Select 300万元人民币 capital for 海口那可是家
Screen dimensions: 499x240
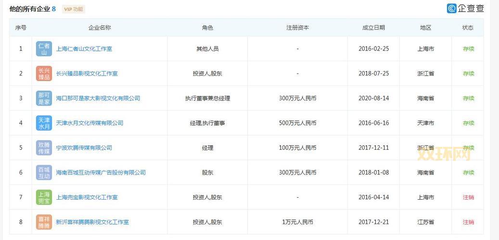point(297,98)
